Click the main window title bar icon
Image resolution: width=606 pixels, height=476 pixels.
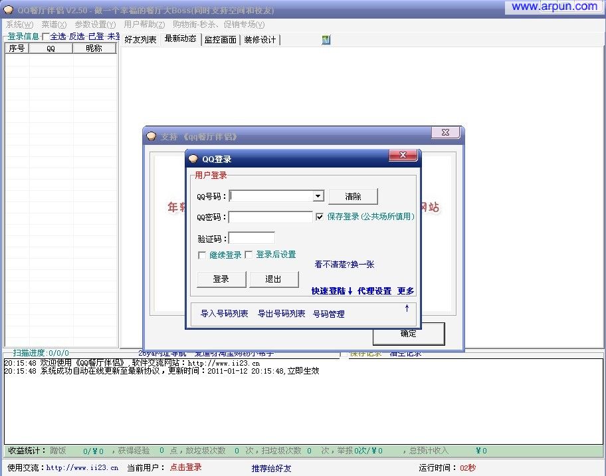click(x=8, y=10)
